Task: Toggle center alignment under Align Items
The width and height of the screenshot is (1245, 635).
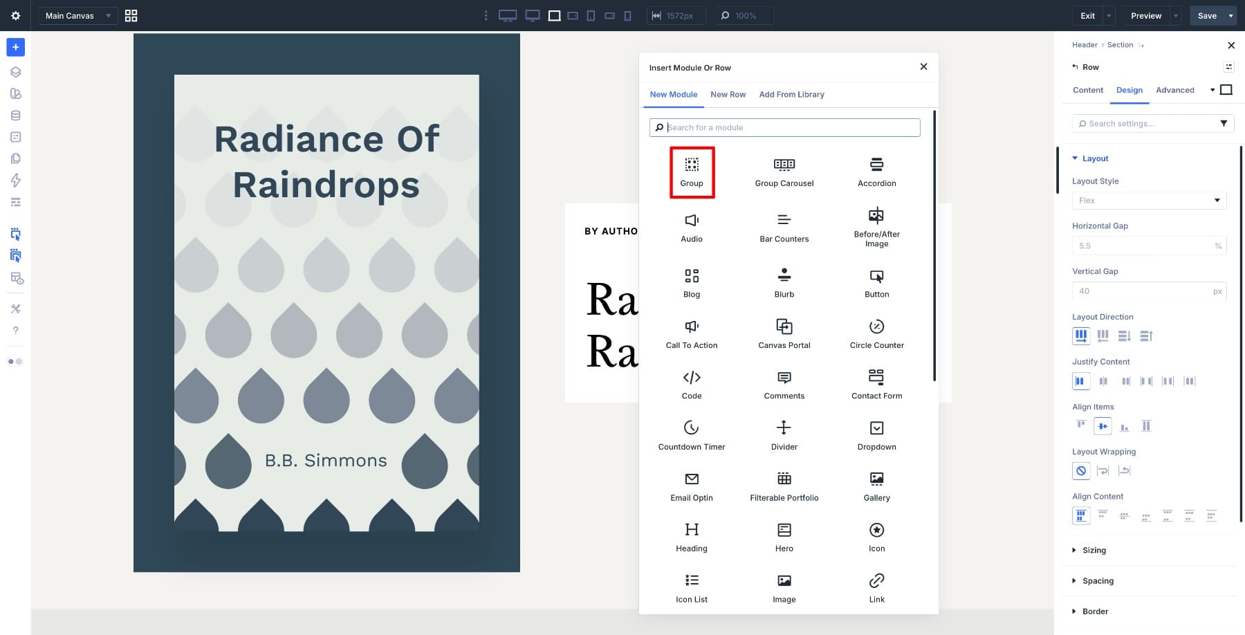Action: click(x=1103, y=426)
